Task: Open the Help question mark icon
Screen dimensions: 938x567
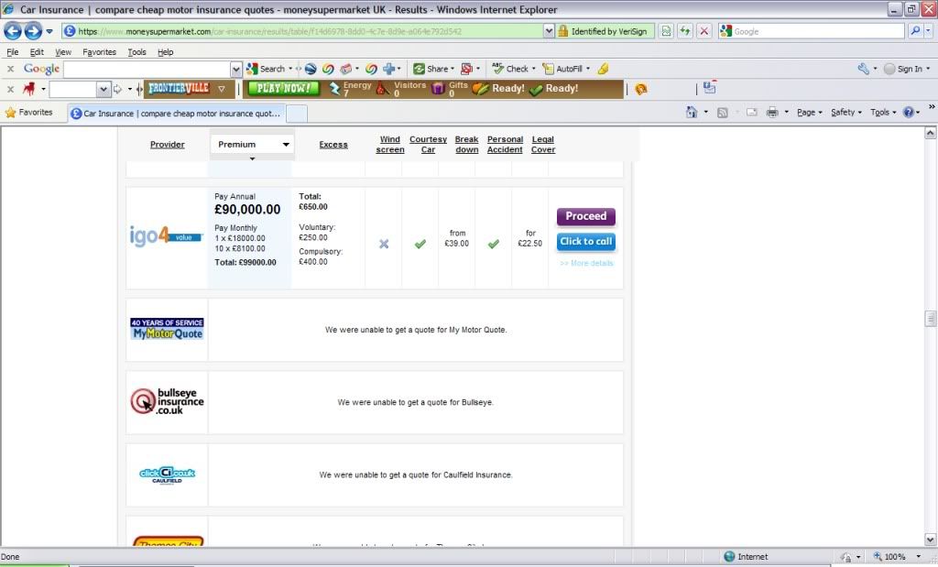Action: pyautogui.click(x=908, y=112)
